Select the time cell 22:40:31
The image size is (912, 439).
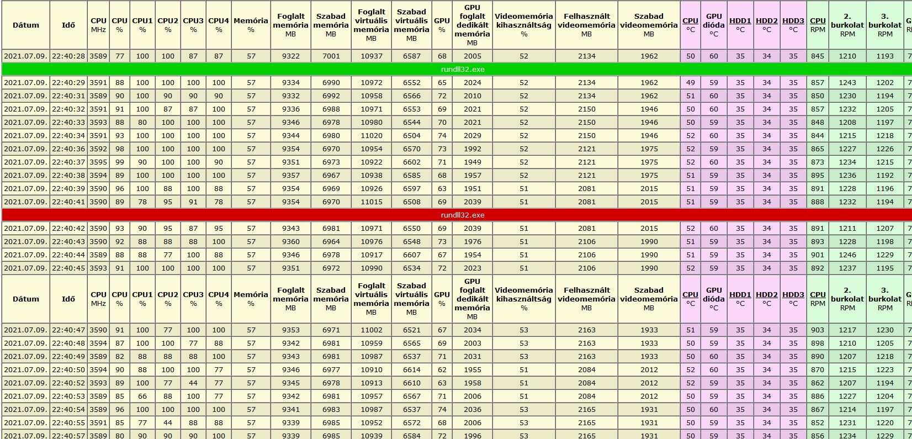click(x=68, y=96)
